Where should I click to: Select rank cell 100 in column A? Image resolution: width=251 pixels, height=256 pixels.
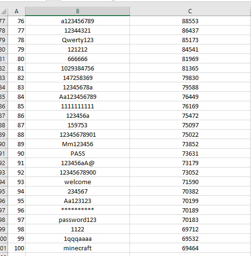pos(17,248)
